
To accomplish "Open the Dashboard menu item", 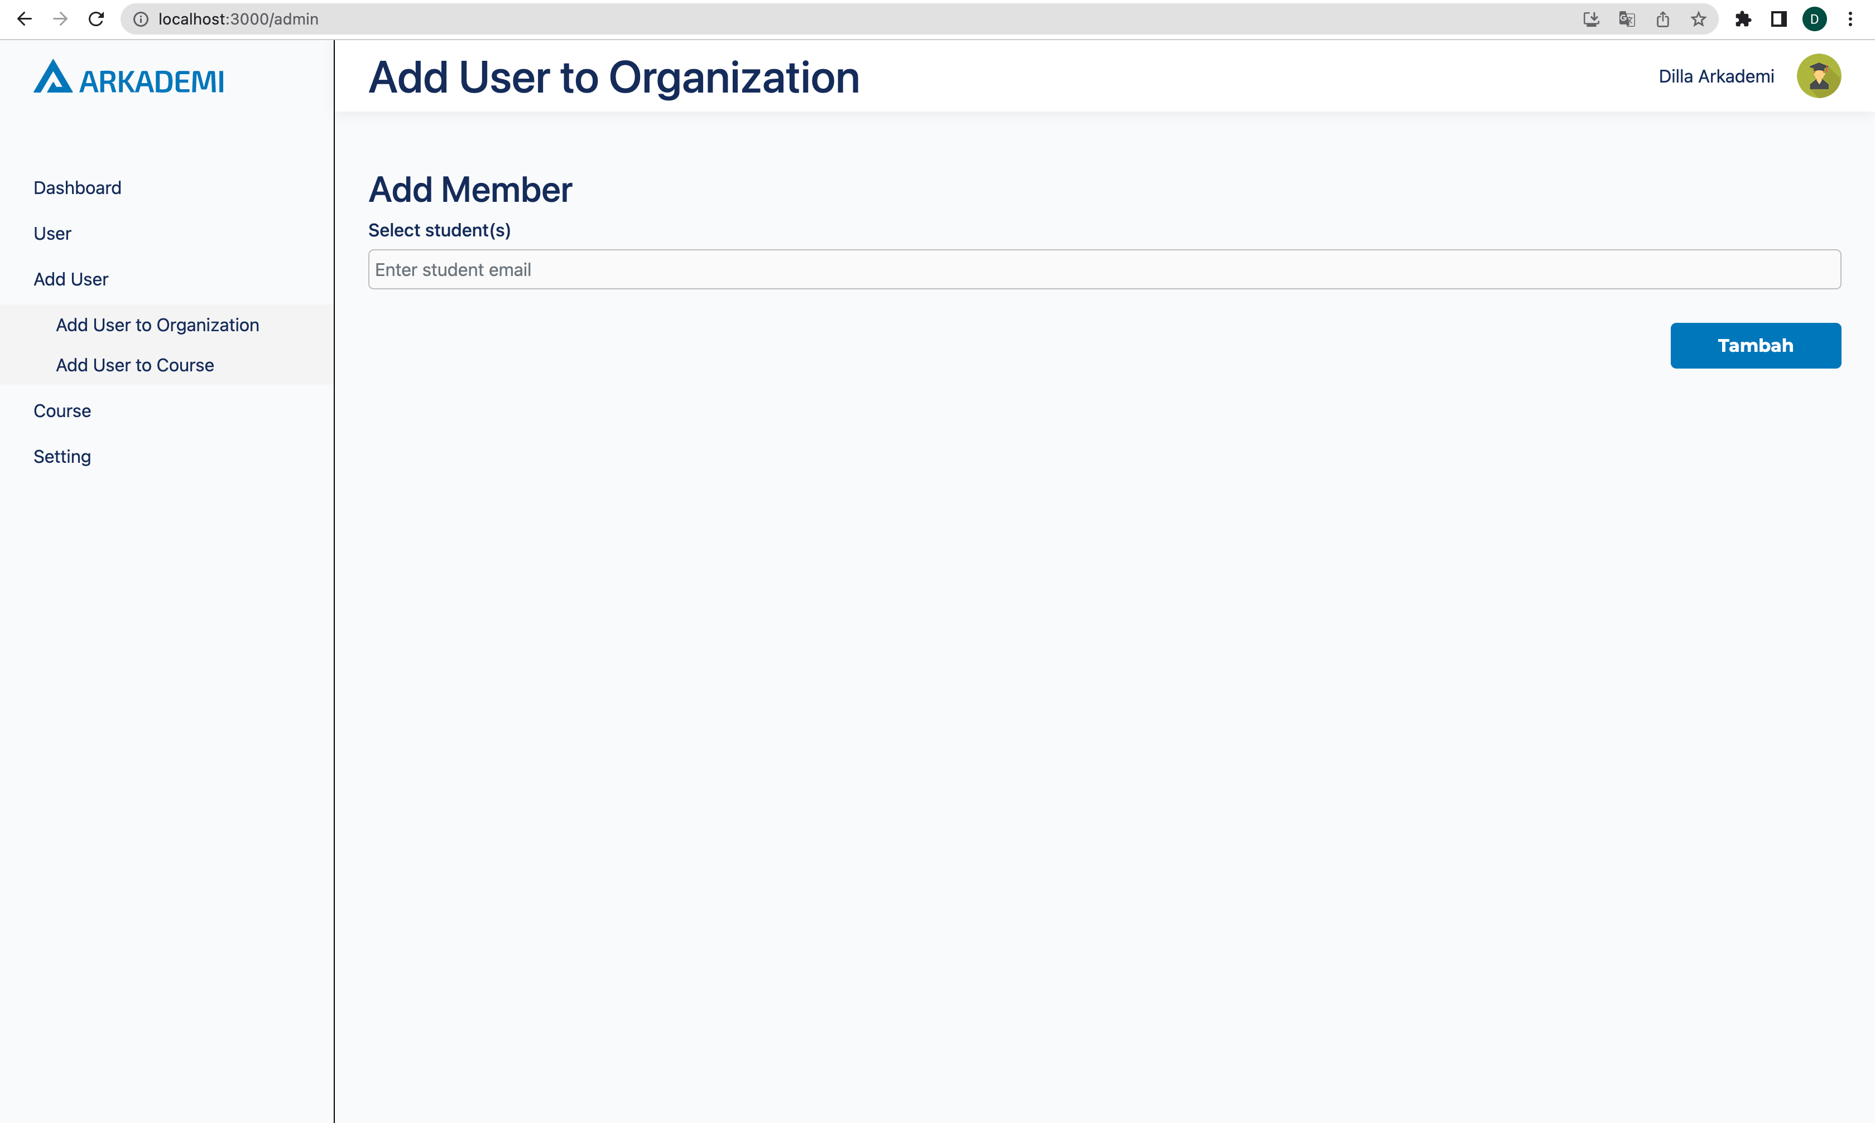I will click(x=77, y=188).
